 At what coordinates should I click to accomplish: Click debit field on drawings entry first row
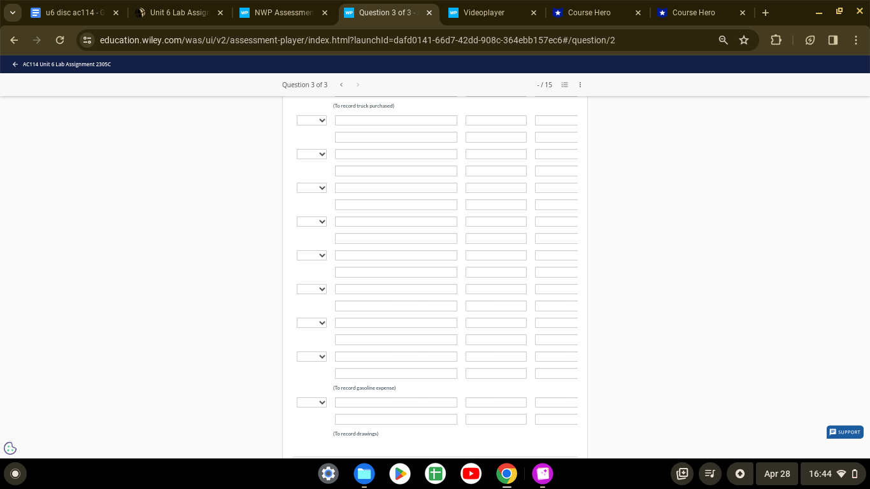pyautogui.click(x=496, y=402)
